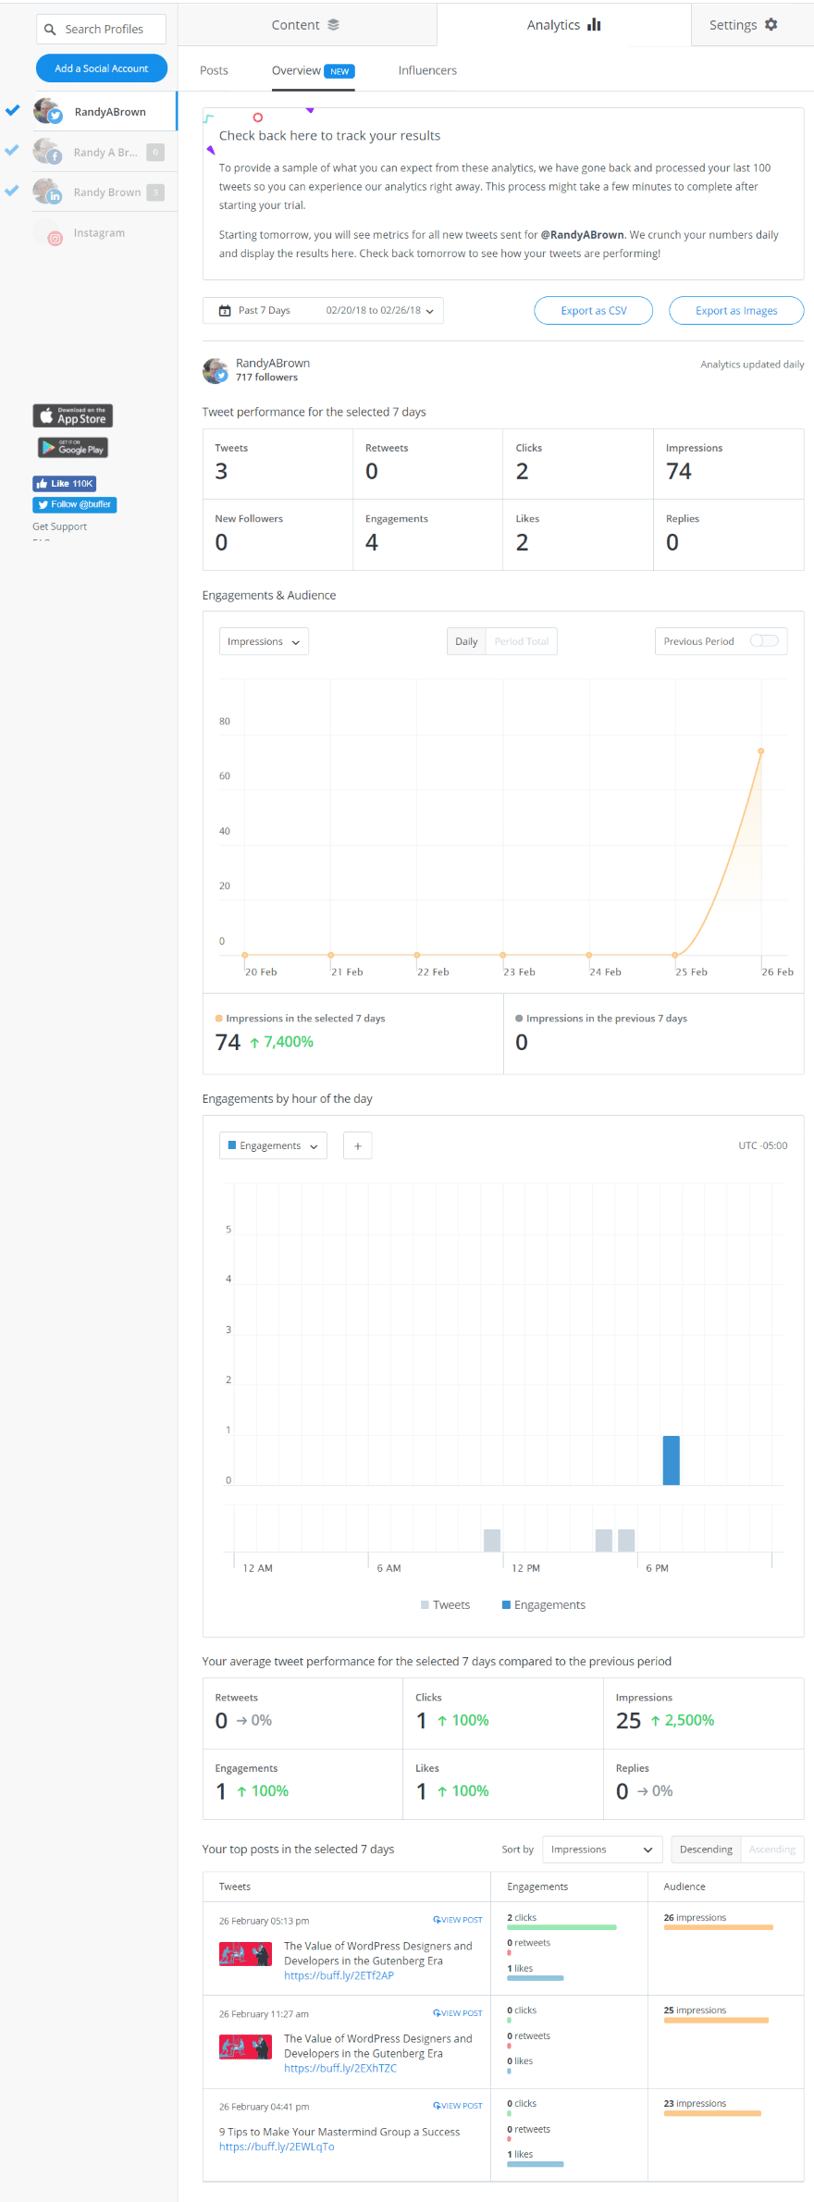Toggle the Previous Period switch
The image size is (814, 2202).
point(764,641)
